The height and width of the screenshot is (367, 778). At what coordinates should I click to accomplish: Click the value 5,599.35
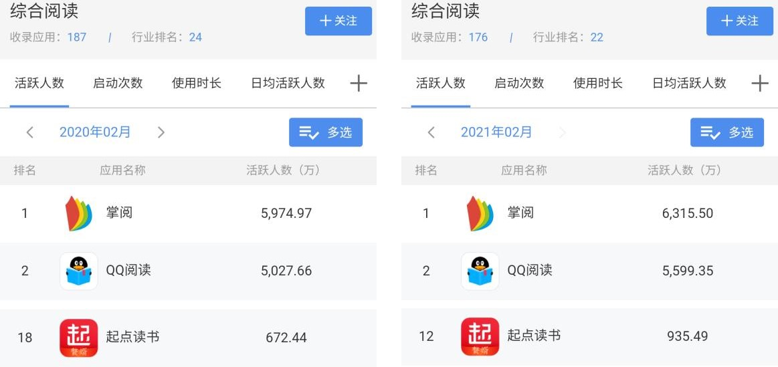[688, 271]
